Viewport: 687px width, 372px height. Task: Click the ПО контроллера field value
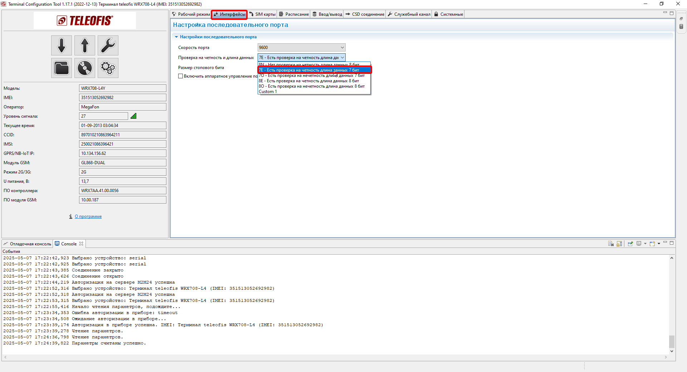tap(123, 191)
